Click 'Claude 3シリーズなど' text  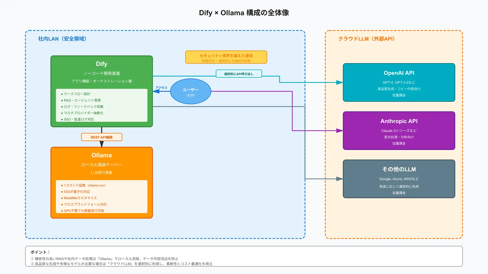pos(399,131)
